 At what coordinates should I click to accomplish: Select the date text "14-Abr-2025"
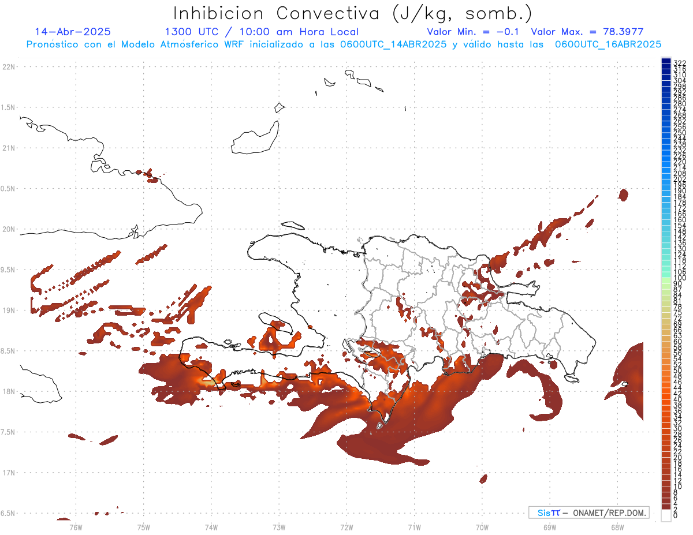73,32
